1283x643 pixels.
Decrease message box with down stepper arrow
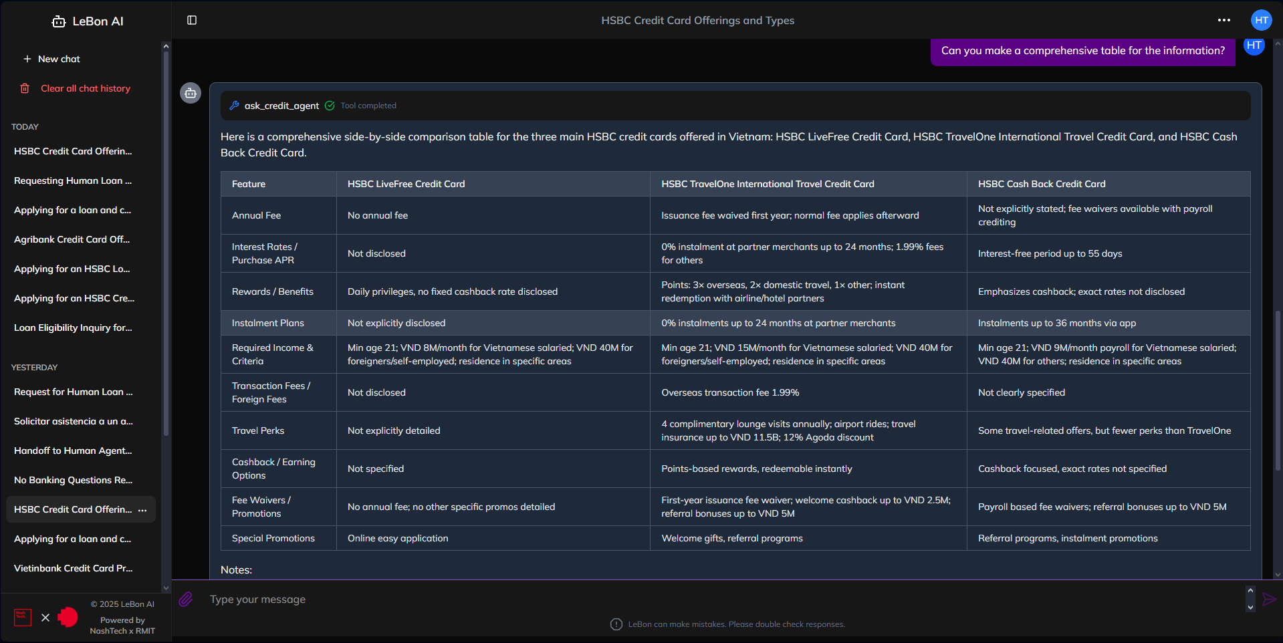[1250, 608]
